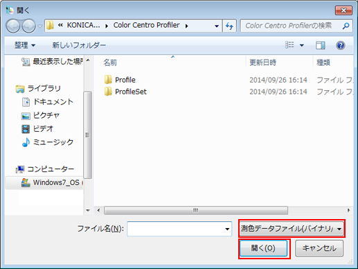Click the Forward navigation arrow
The width and height of the screenshot is (358, 269).
pos(28,26)
